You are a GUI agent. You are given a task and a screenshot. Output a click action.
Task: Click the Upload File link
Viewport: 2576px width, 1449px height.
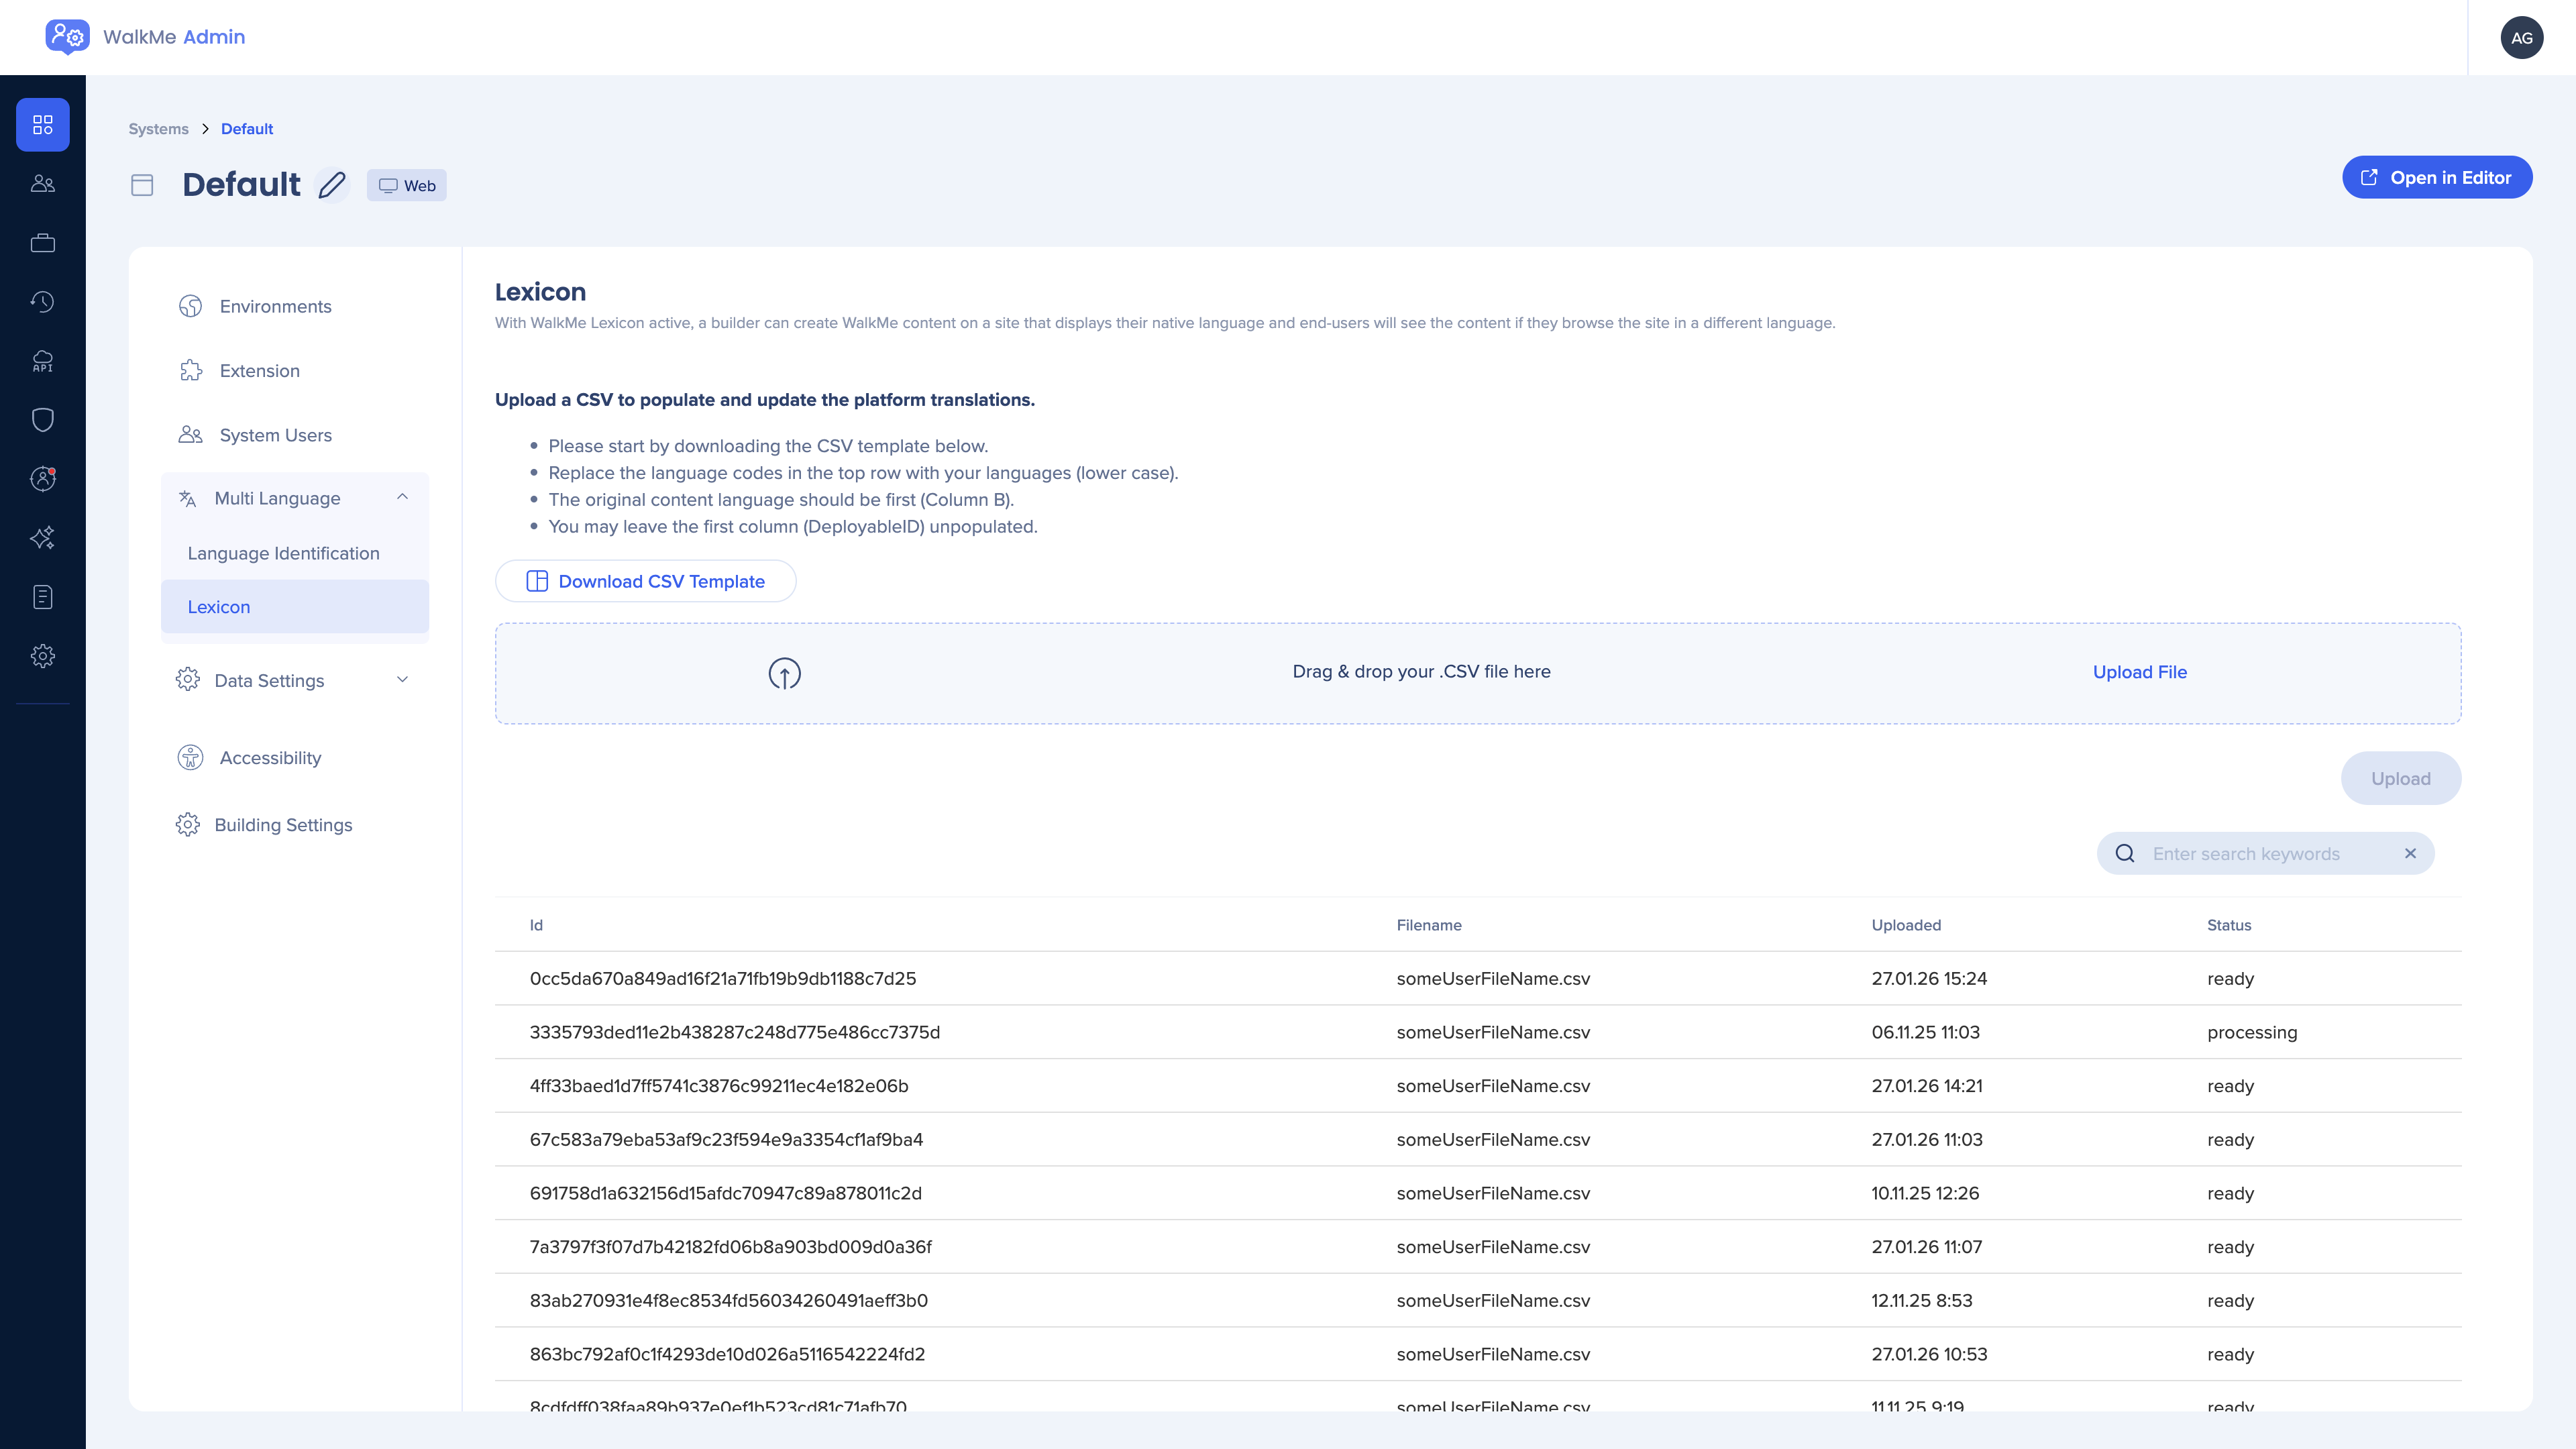[x=2139, y=672]
